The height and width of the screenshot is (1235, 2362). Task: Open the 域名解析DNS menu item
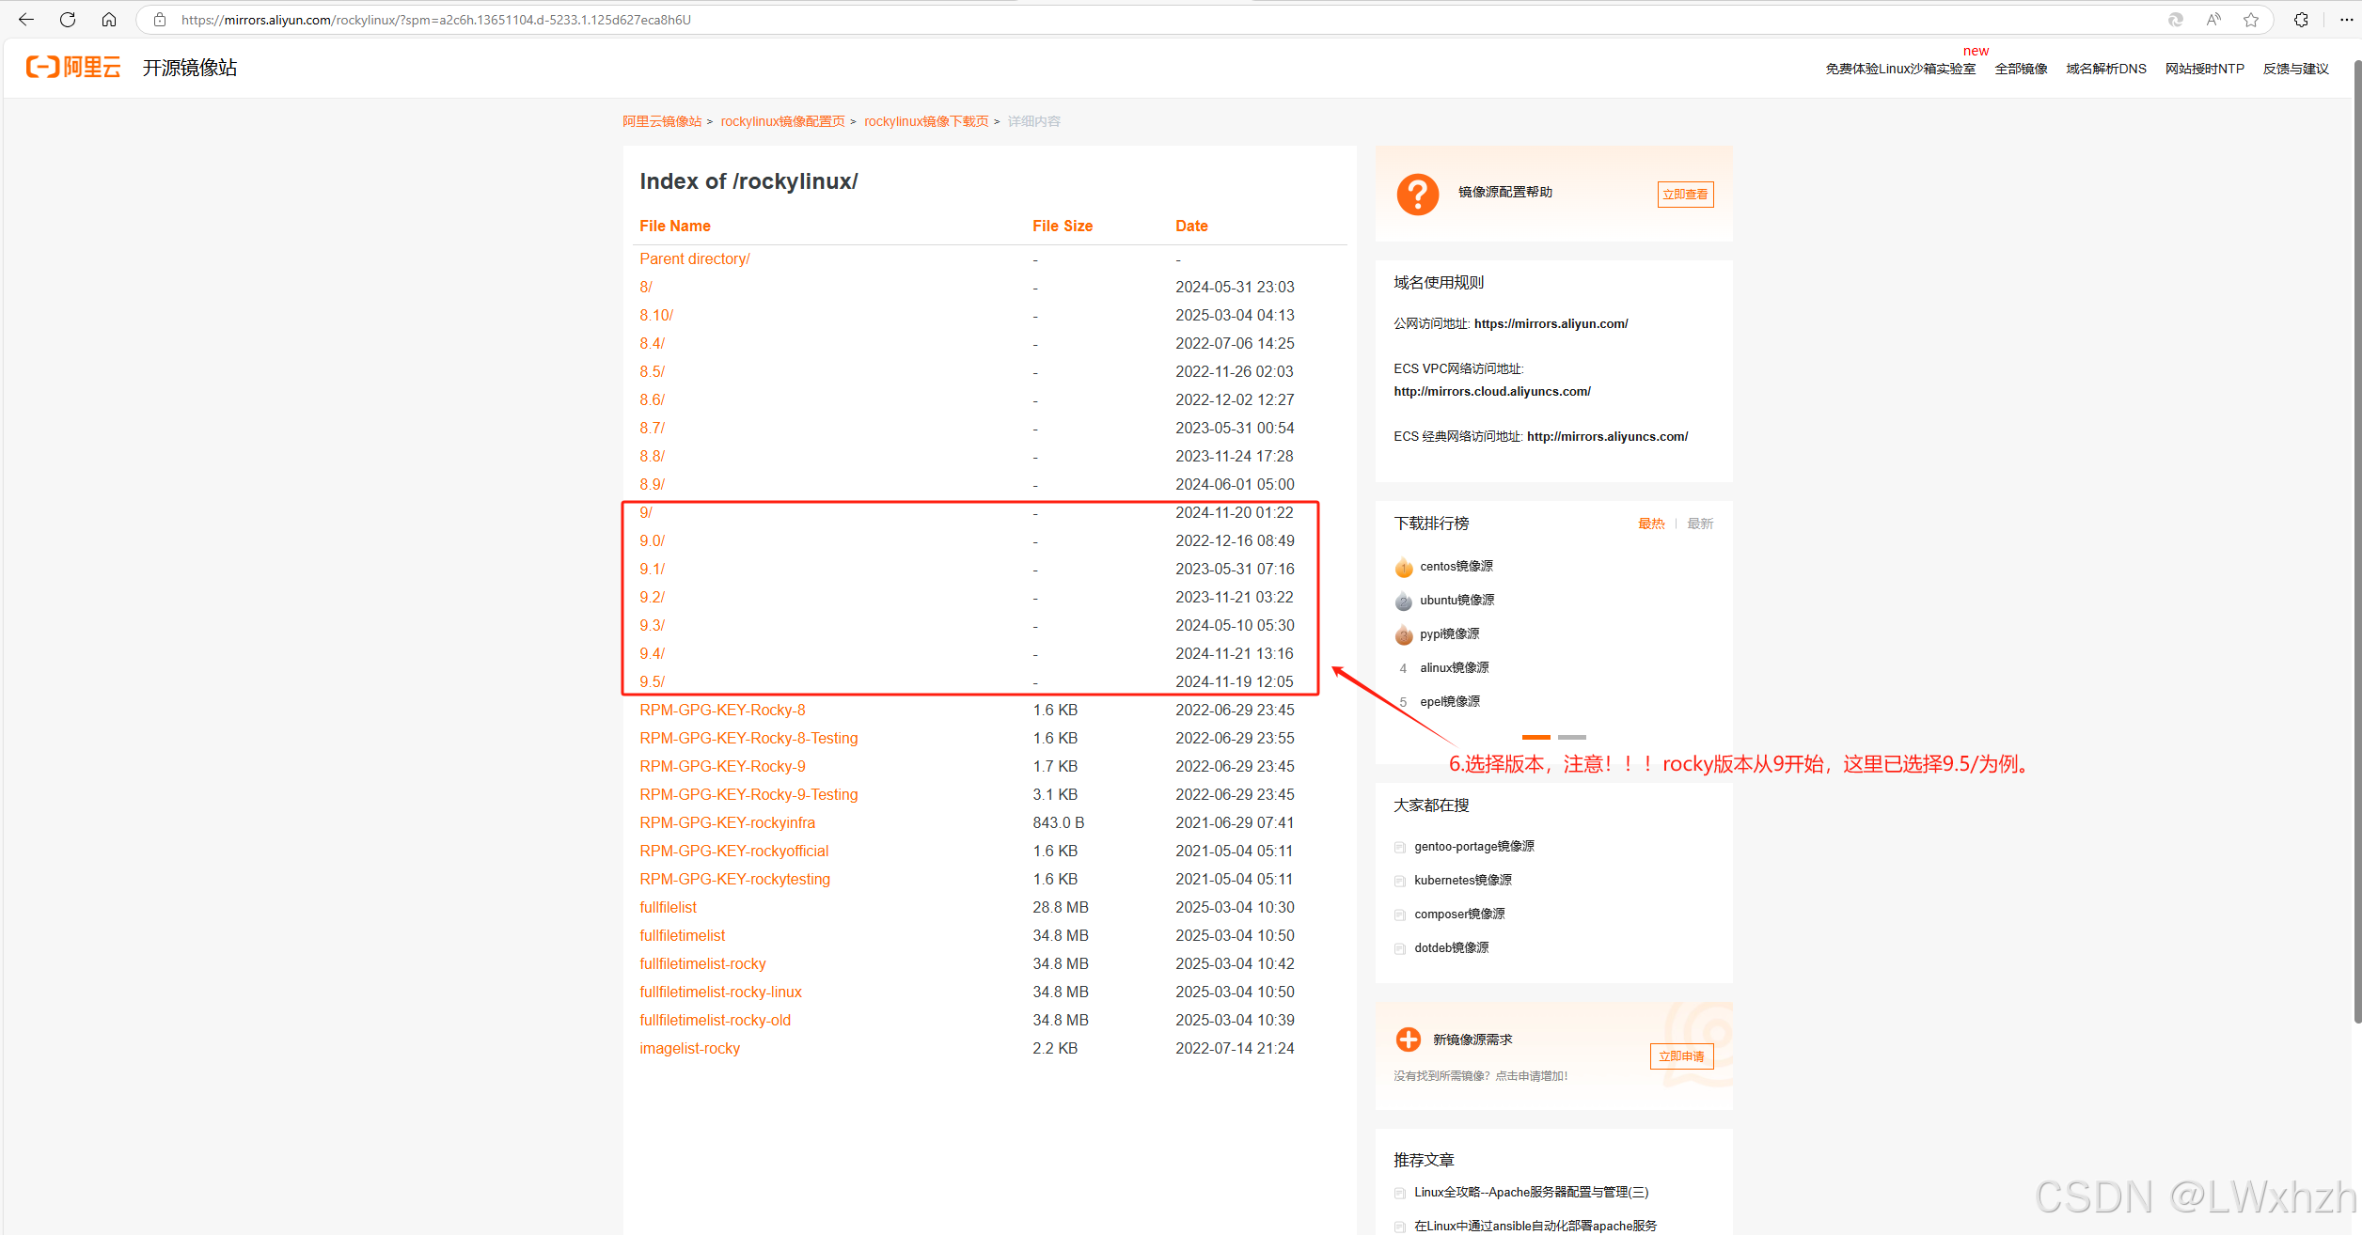click(2105, 69)
